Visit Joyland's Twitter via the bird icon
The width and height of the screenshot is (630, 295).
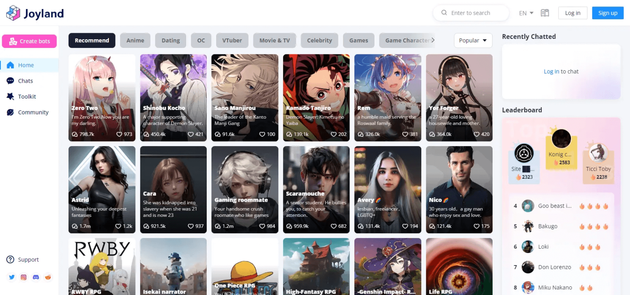(12, 277)
